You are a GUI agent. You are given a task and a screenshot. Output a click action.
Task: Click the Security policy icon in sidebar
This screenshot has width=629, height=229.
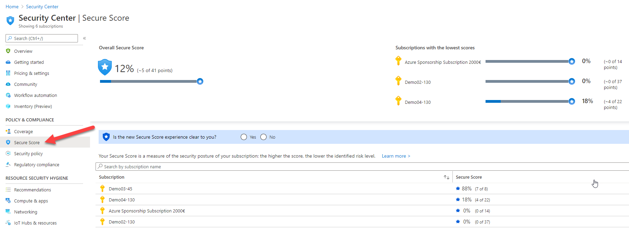tap(8, 153)
